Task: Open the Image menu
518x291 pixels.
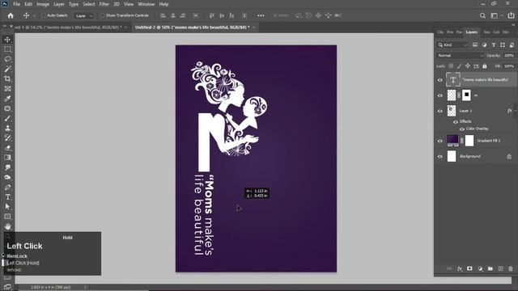Action: [x=43, y=4]
